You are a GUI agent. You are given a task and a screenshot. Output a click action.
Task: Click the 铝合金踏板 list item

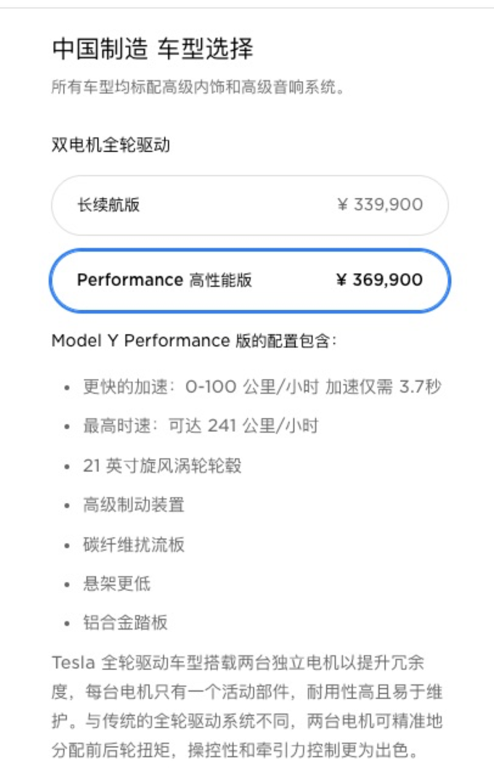(x=126, y=623)
